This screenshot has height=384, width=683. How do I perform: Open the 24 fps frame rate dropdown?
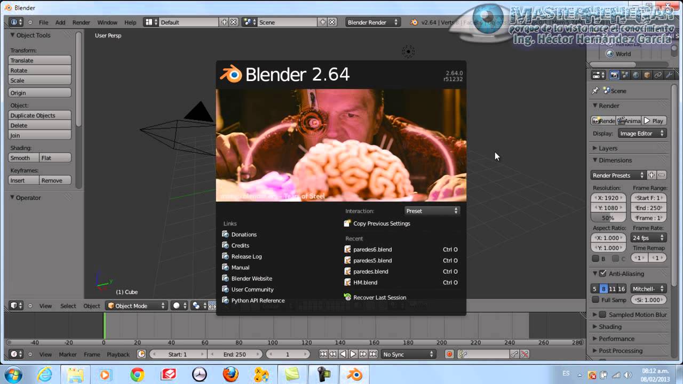[648, 238]
